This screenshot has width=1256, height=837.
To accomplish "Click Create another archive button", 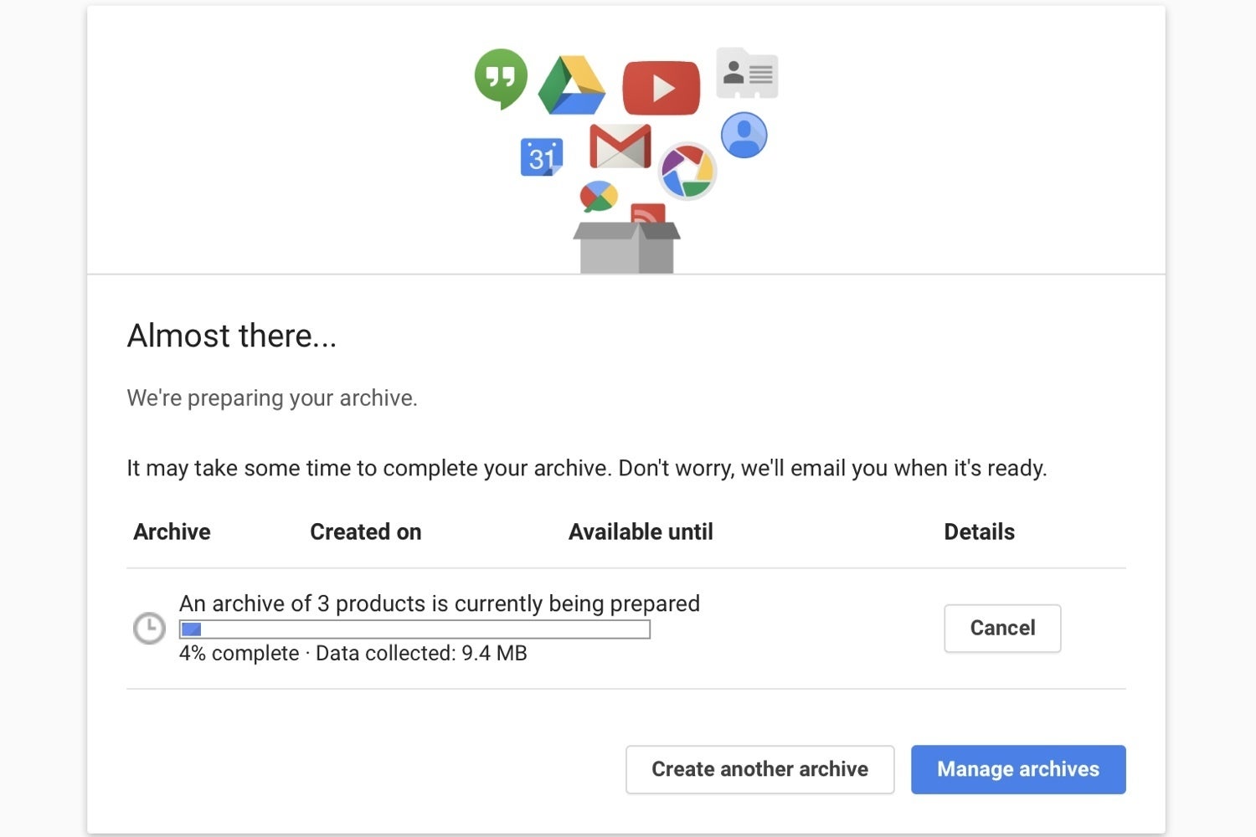I will pos(759,769).
